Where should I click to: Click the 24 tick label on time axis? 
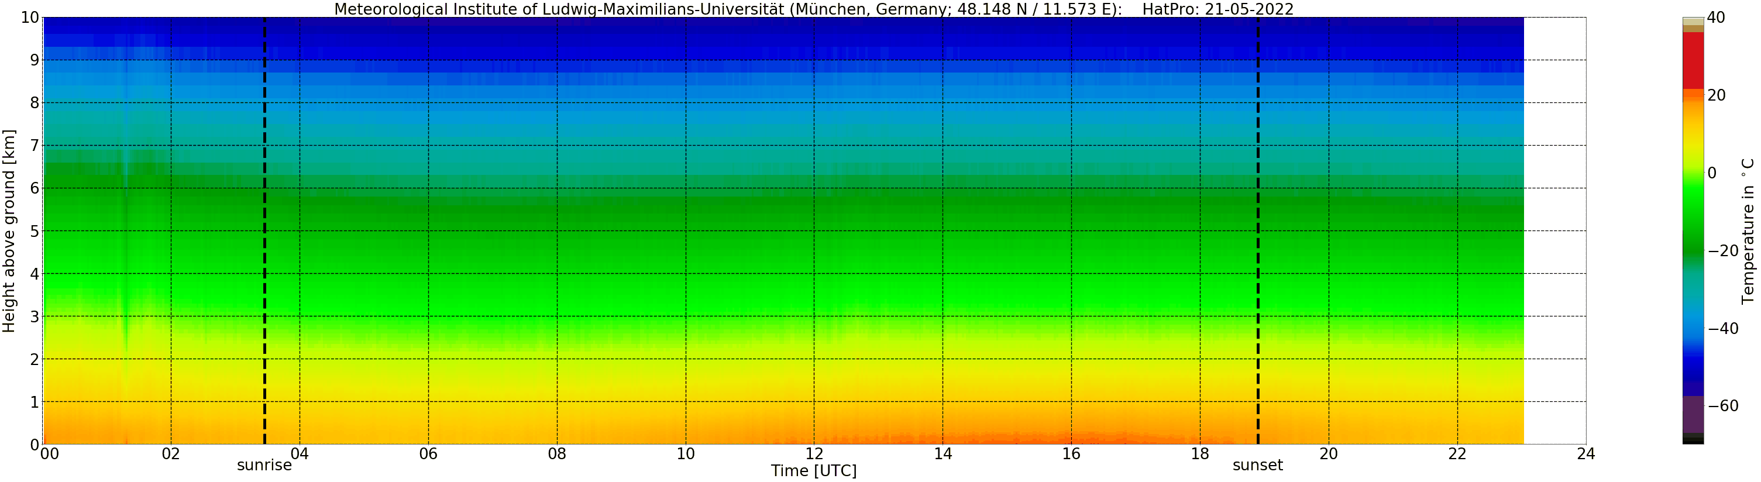pyautogui.click(x=1586, y=454)
